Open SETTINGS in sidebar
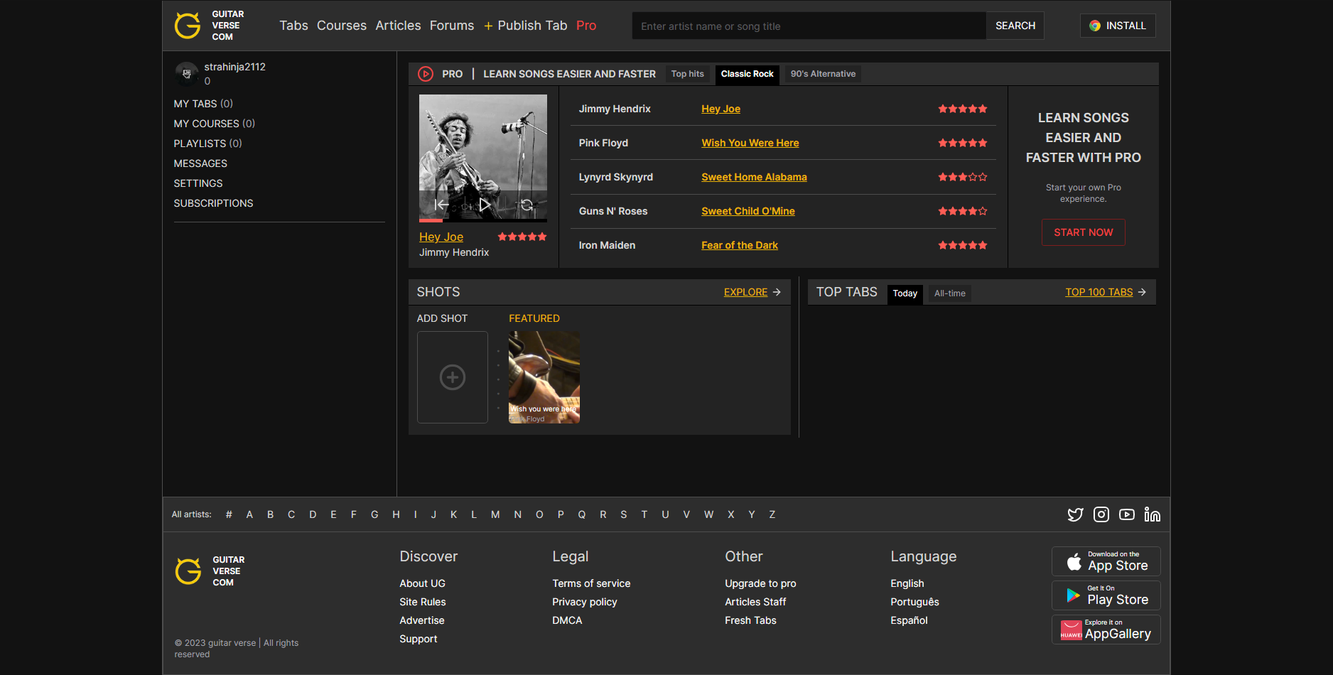This screenshot has height=675, width=1333. click(198, 183)
